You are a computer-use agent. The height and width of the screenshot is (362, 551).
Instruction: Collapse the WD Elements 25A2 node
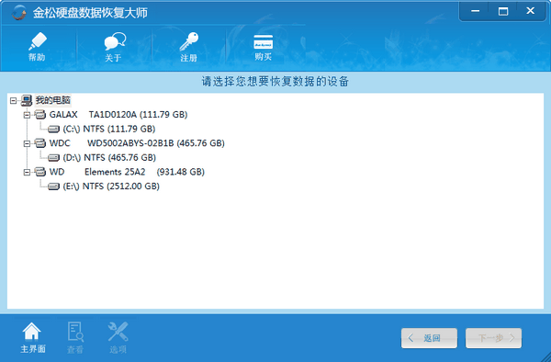pos(27,172)
